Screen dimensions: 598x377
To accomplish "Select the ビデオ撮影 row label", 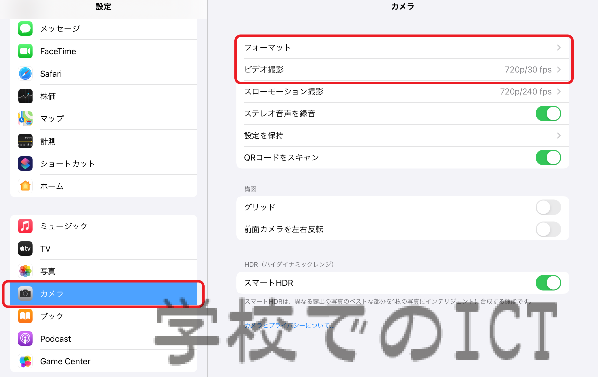I will [x=264, y=69].
